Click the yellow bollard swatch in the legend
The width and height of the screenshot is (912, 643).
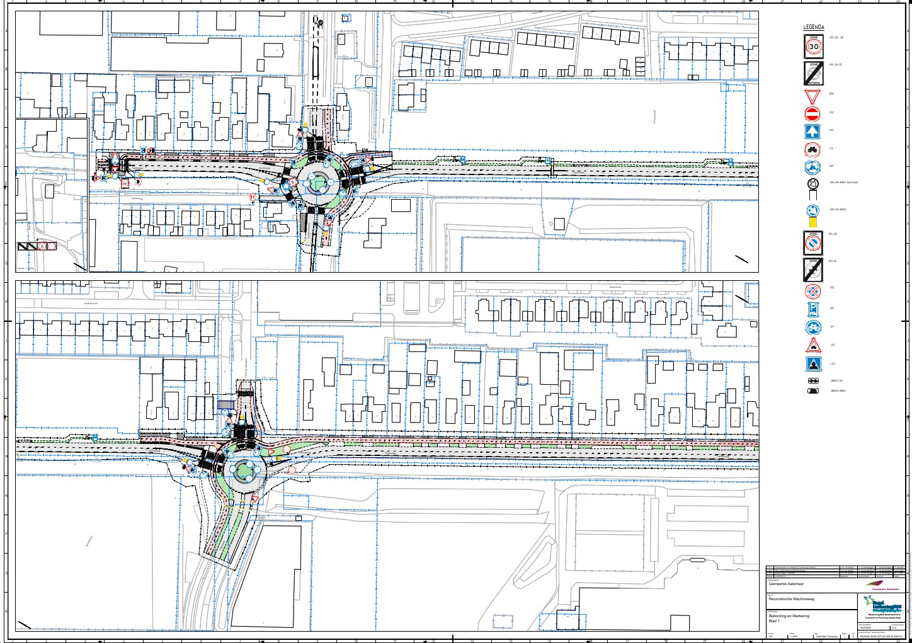(812, 222)
